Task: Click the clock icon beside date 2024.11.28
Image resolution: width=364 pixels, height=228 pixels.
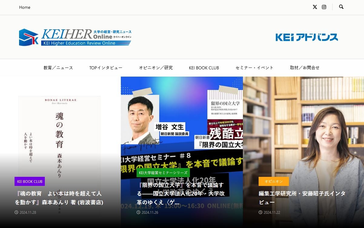Action: point(17,212)
